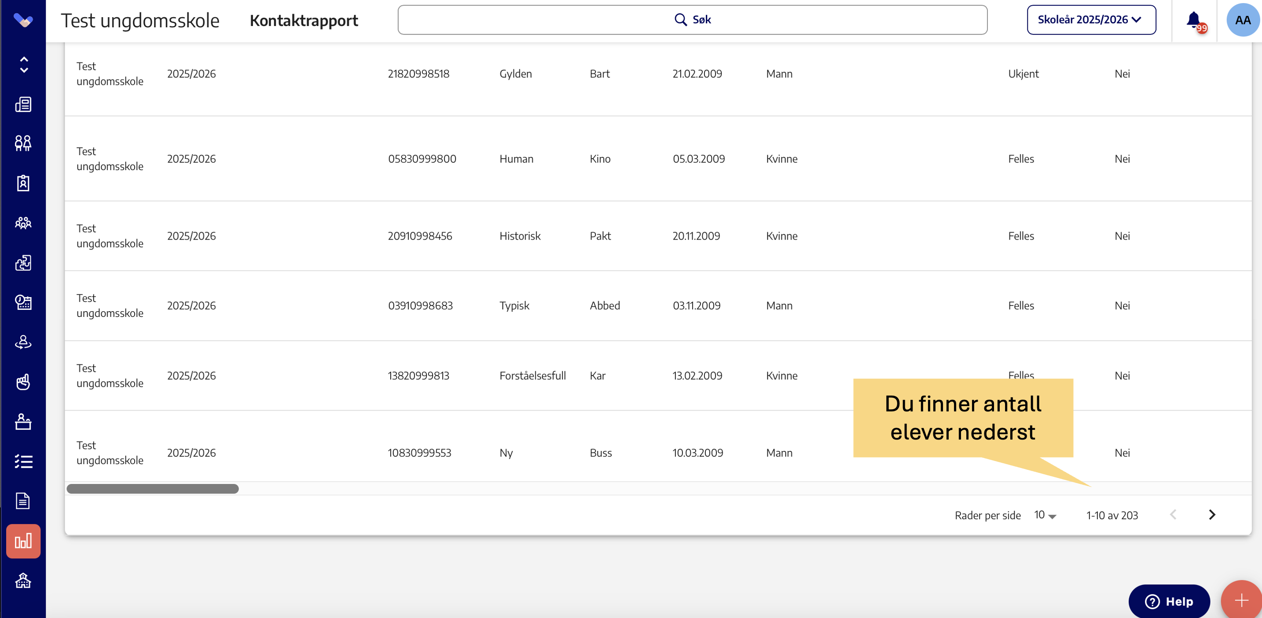Click the surname Bart

600,74
